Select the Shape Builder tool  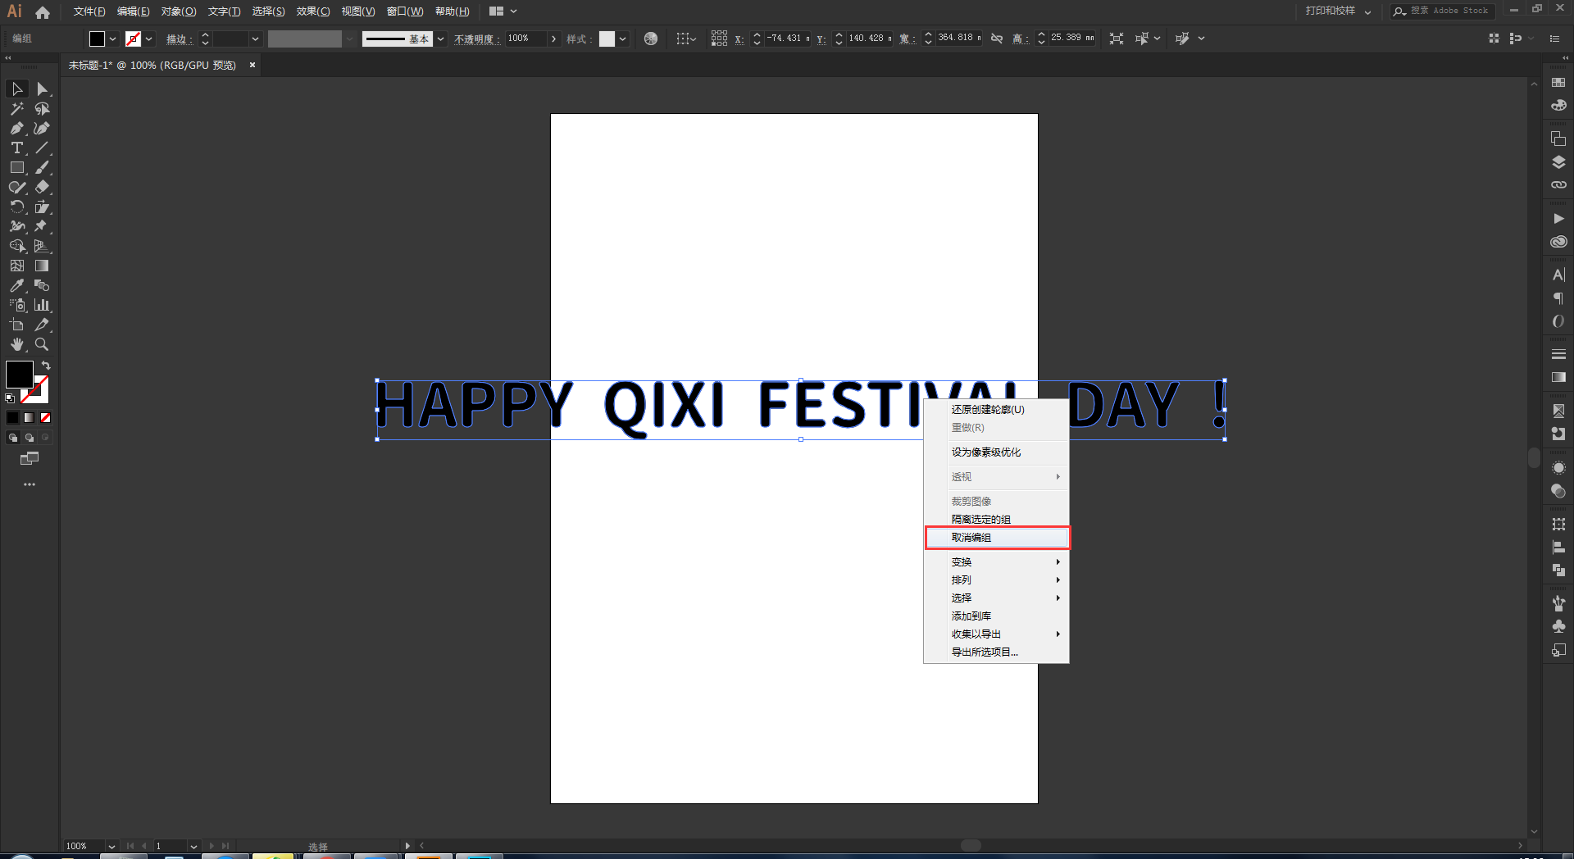[17, 246]
